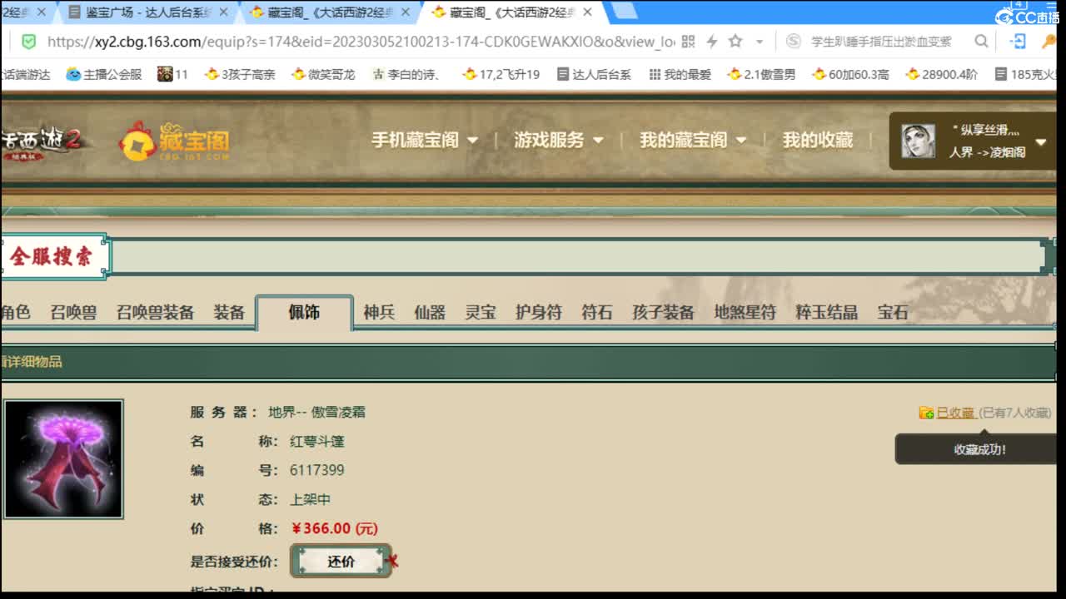Image resolution: width=1066 pixels, height=599 pixels.
Task: Open the 我的最爱 bookmark
Action: (x=680, y=74)
